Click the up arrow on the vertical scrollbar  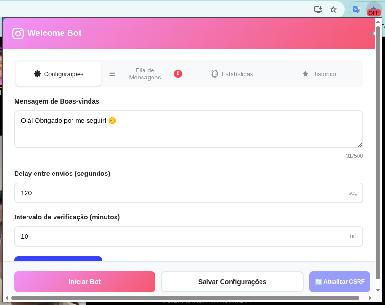(377, 22)
